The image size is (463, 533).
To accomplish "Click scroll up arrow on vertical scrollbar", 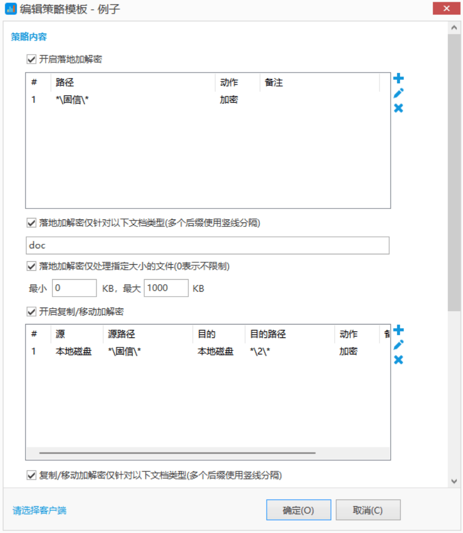I will [x=454, y=28].
